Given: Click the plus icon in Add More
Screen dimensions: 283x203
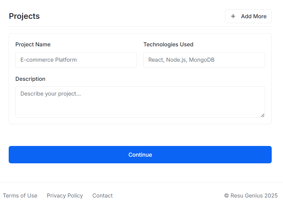Looking at the screenshot, I should [x=233, y=16].
